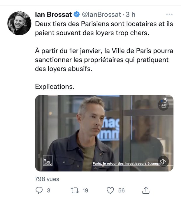This screenshot has width=181, height=198.
Task: Click the Ian Brossat display name
Action: (x=53, y=14)
